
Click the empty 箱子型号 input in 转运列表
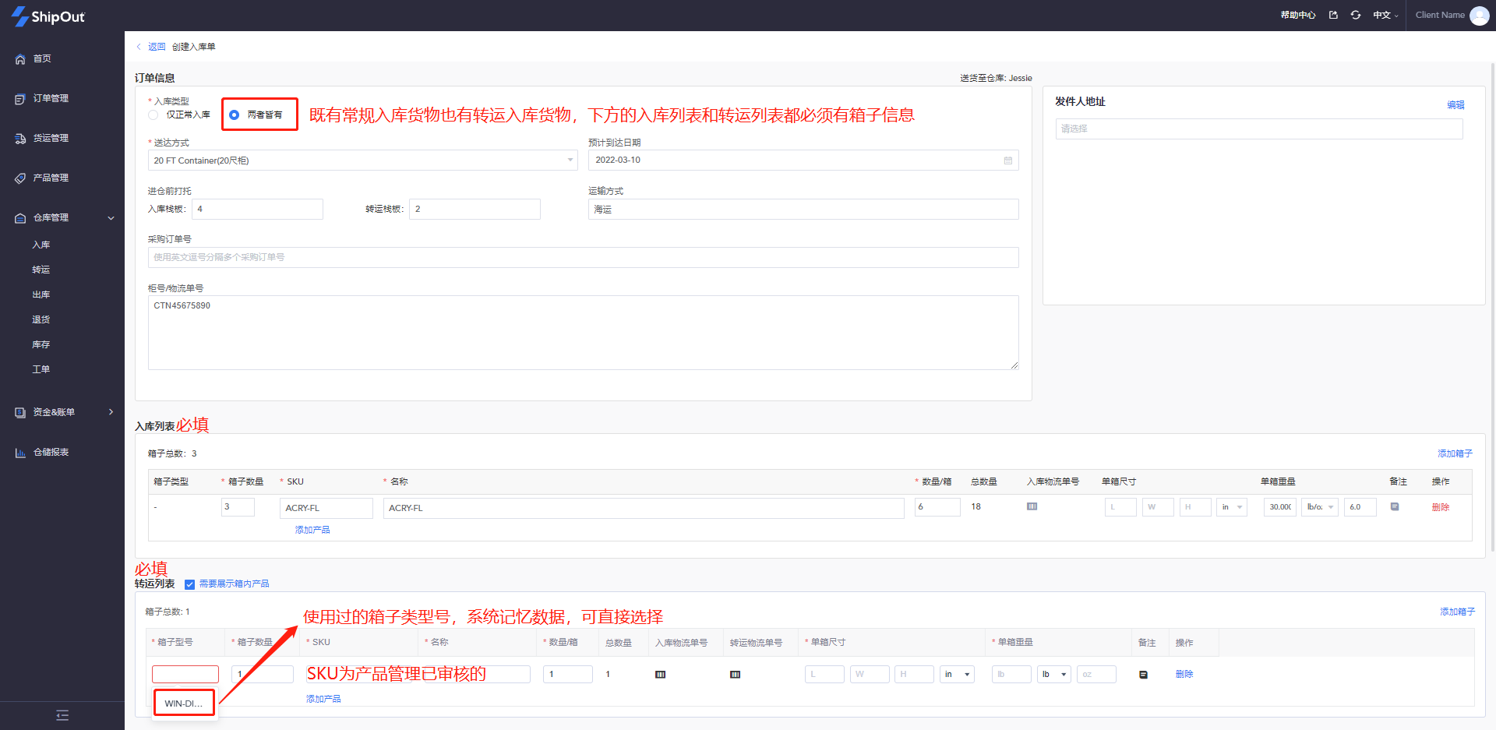click(185, 675)
